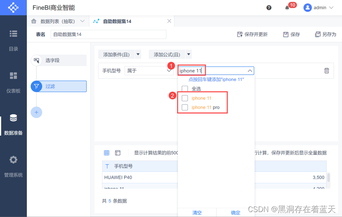Check the iphone 11 pro checkbox
Screen dimensions: 342x217
(x=185, y=107)
